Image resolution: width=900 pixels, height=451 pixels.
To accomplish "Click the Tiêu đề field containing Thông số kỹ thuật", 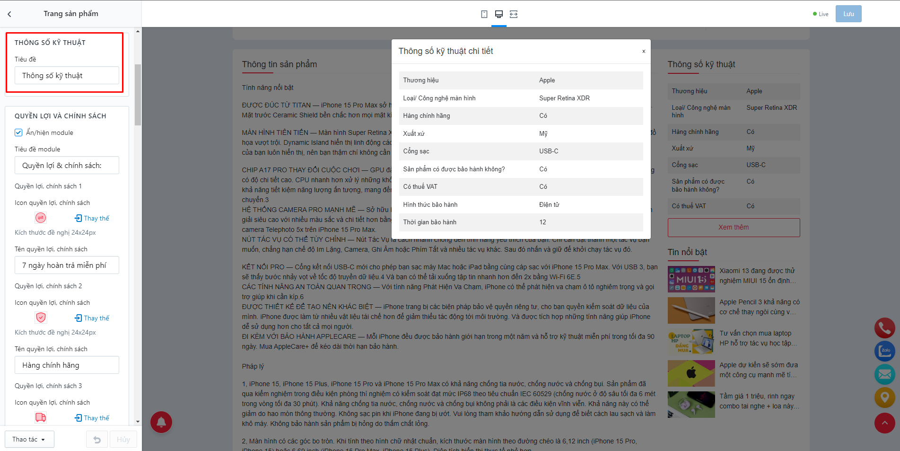I will [67, 76].
